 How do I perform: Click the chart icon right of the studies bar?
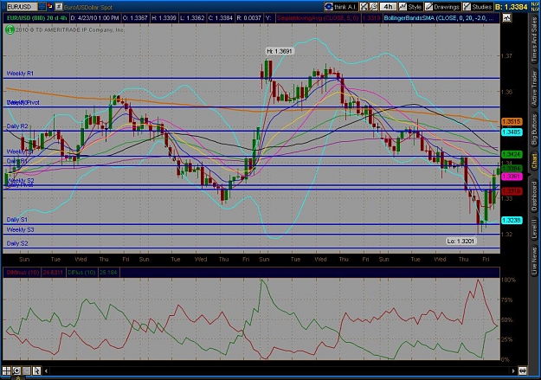[506, 18]
